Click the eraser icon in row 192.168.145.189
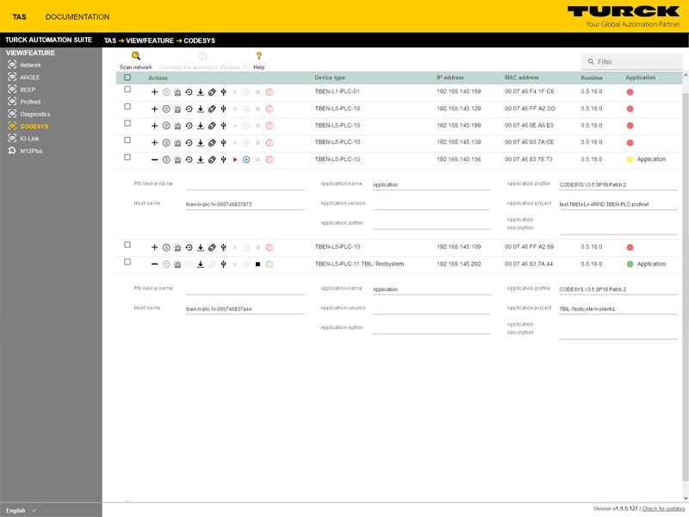The width and height of the screenshot is (689, 517). point(212,92)
